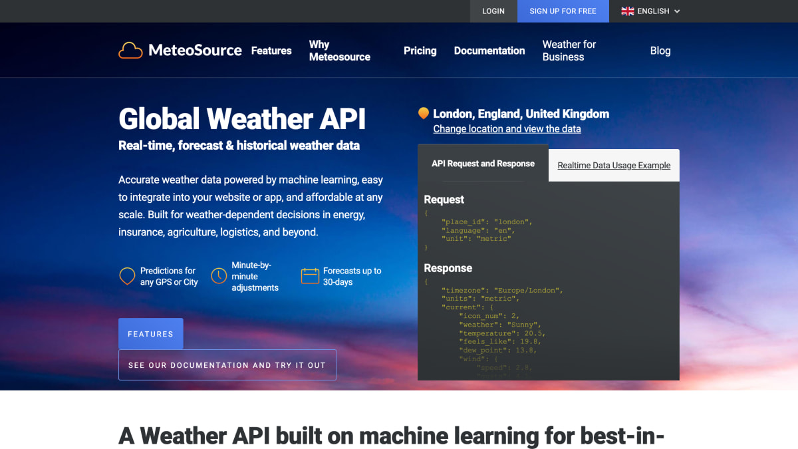Open the Why Meteosource menu
The width and height of the screenshot is (798, 449).
(x=340, y=51)
